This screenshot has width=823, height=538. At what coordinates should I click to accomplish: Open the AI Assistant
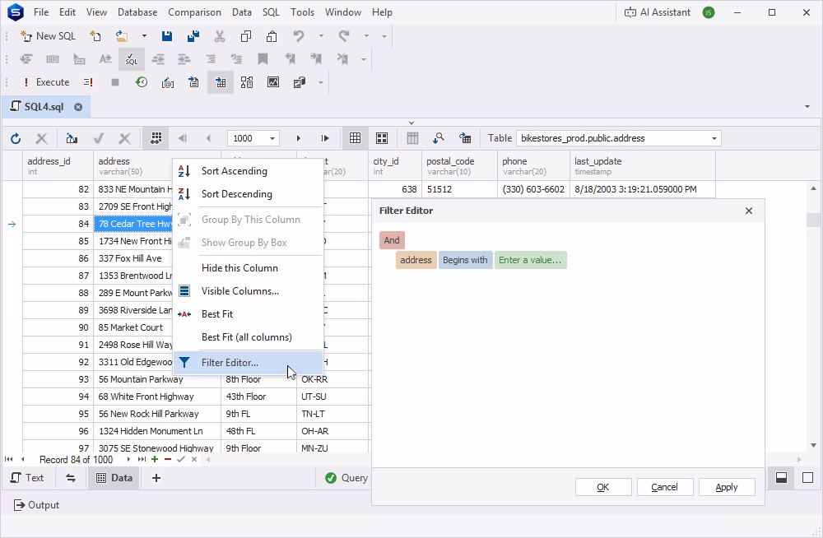click(x=657, y=12)
